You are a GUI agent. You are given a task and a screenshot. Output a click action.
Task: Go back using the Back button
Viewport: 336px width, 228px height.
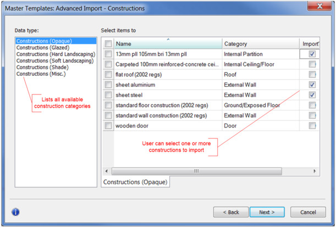pos(230,212)
